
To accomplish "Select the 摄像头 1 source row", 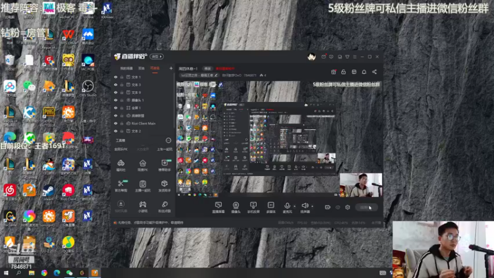I will coord(143,100).
